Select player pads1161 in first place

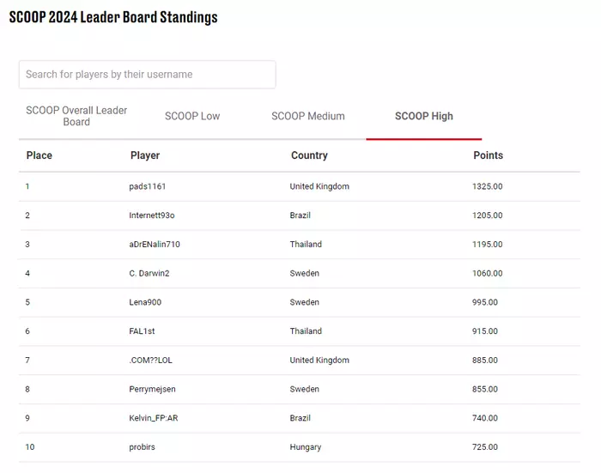(x=147, y=186)
